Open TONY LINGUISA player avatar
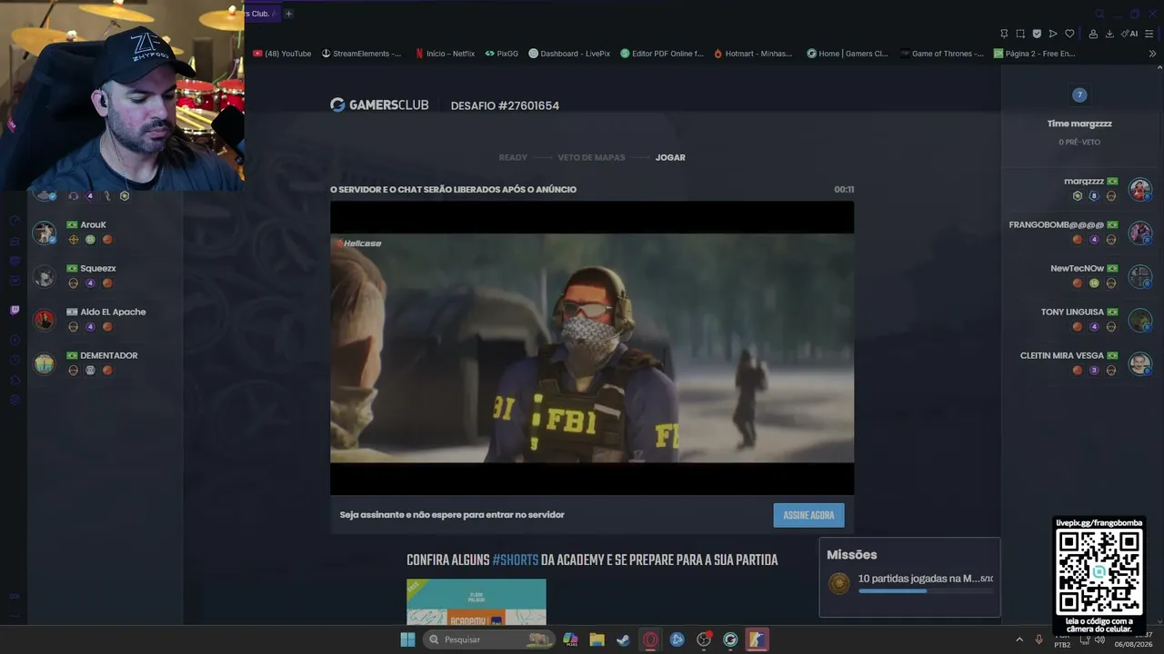 point(1140,320)
